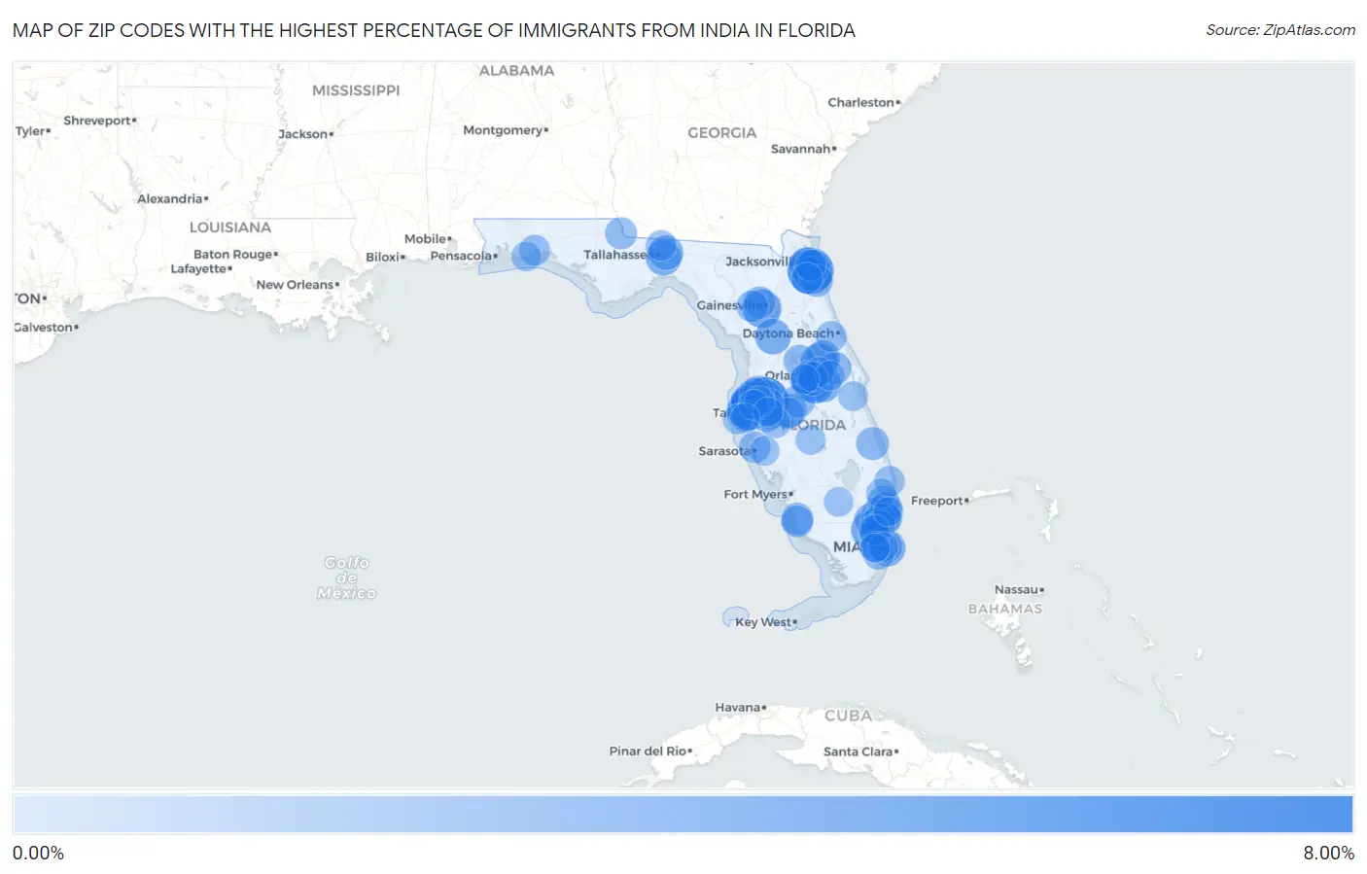Viewport: 1367px width, 874px height.
Task: Click the Montgomery city label
Action: (x=505, y=130)
